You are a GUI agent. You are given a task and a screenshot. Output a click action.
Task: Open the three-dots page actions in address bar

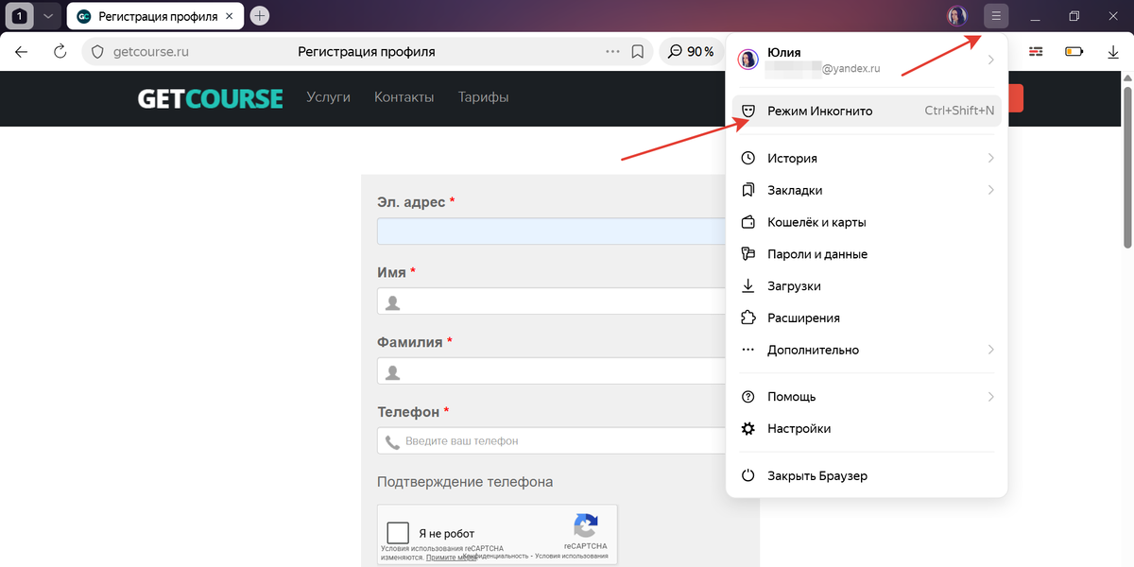point(612,52)
